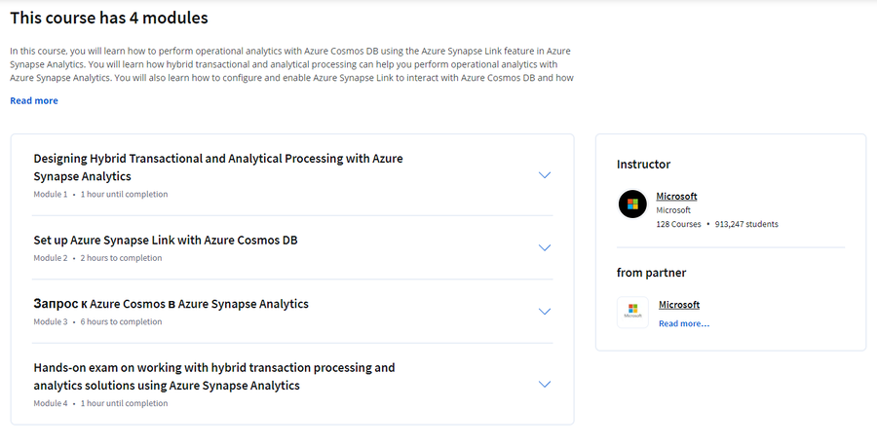The height and width of the screenshot is (447, 877).
Task: Click 913,247 students stat text
Action: coord(746,224)
